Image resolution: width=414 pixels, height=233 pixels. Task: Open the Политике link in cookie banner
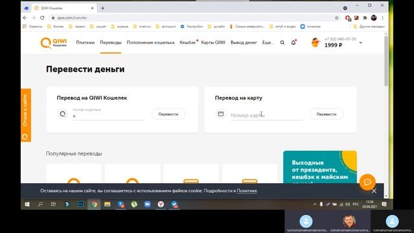[x=247, y=191]
